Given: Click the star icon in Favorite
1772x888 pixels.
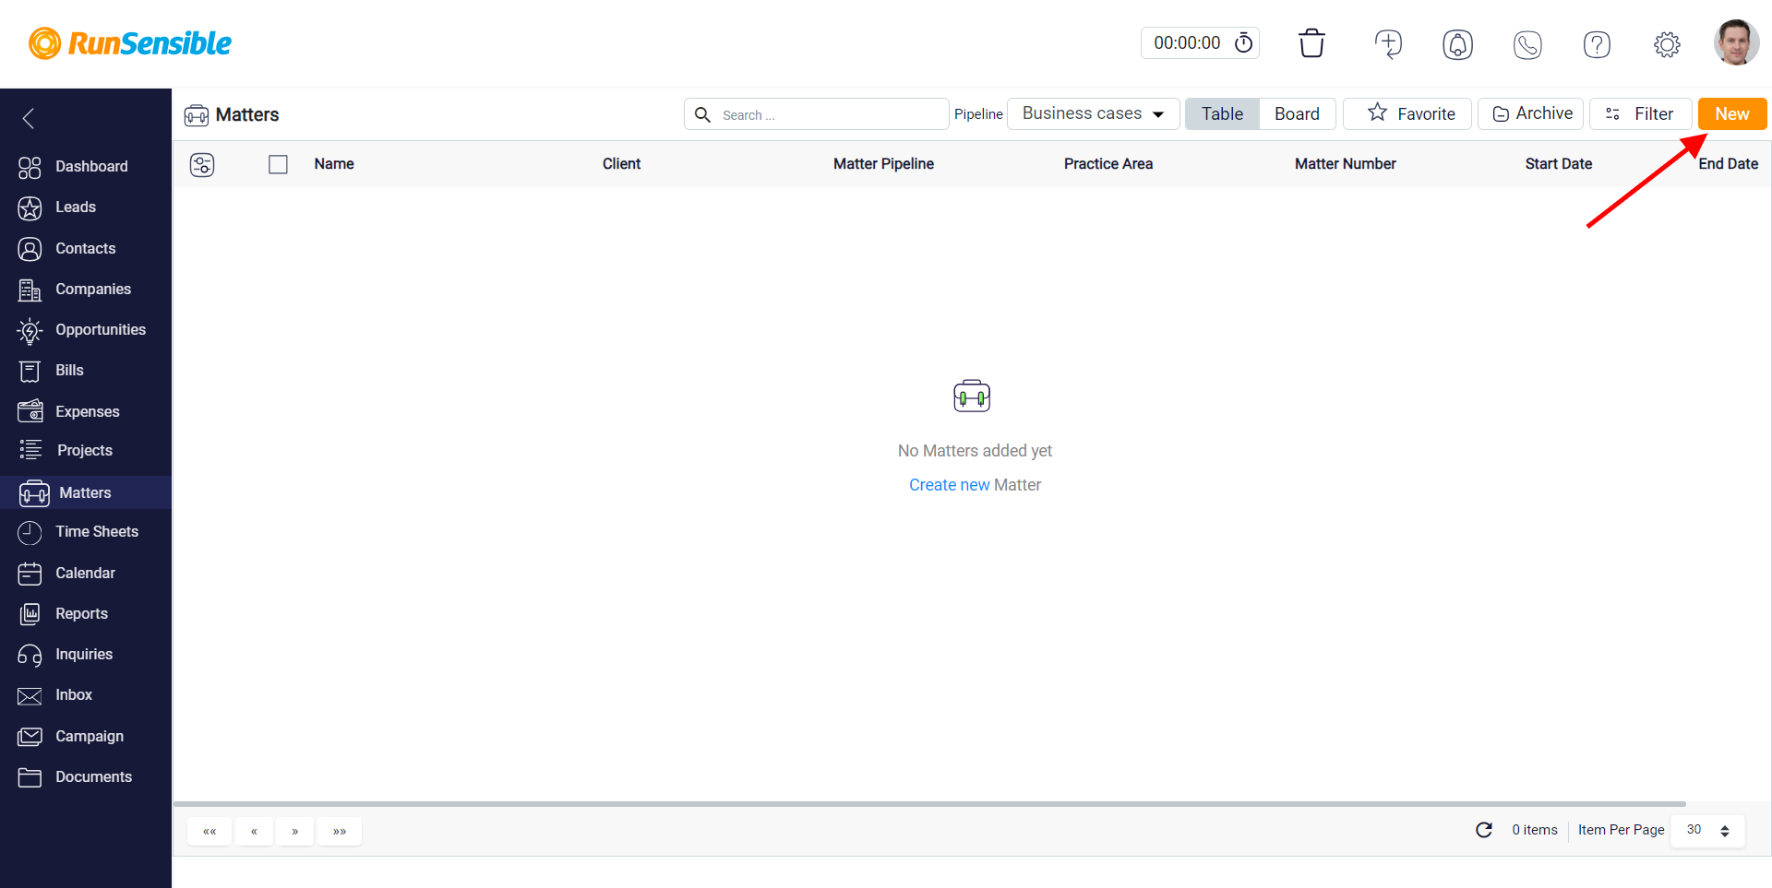Looking at the screenshot, I should 1377,112.
